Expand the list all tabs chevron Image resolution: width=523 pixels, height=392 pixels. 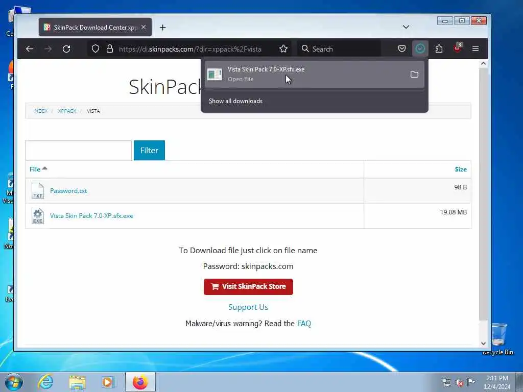coord(406,27)
